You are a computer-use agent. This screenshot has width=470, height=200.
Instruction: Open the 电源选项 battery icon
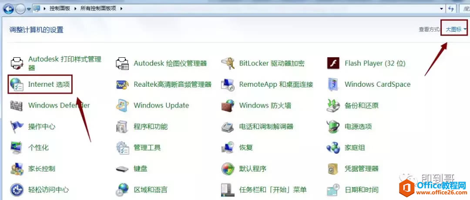click(333, 126)
